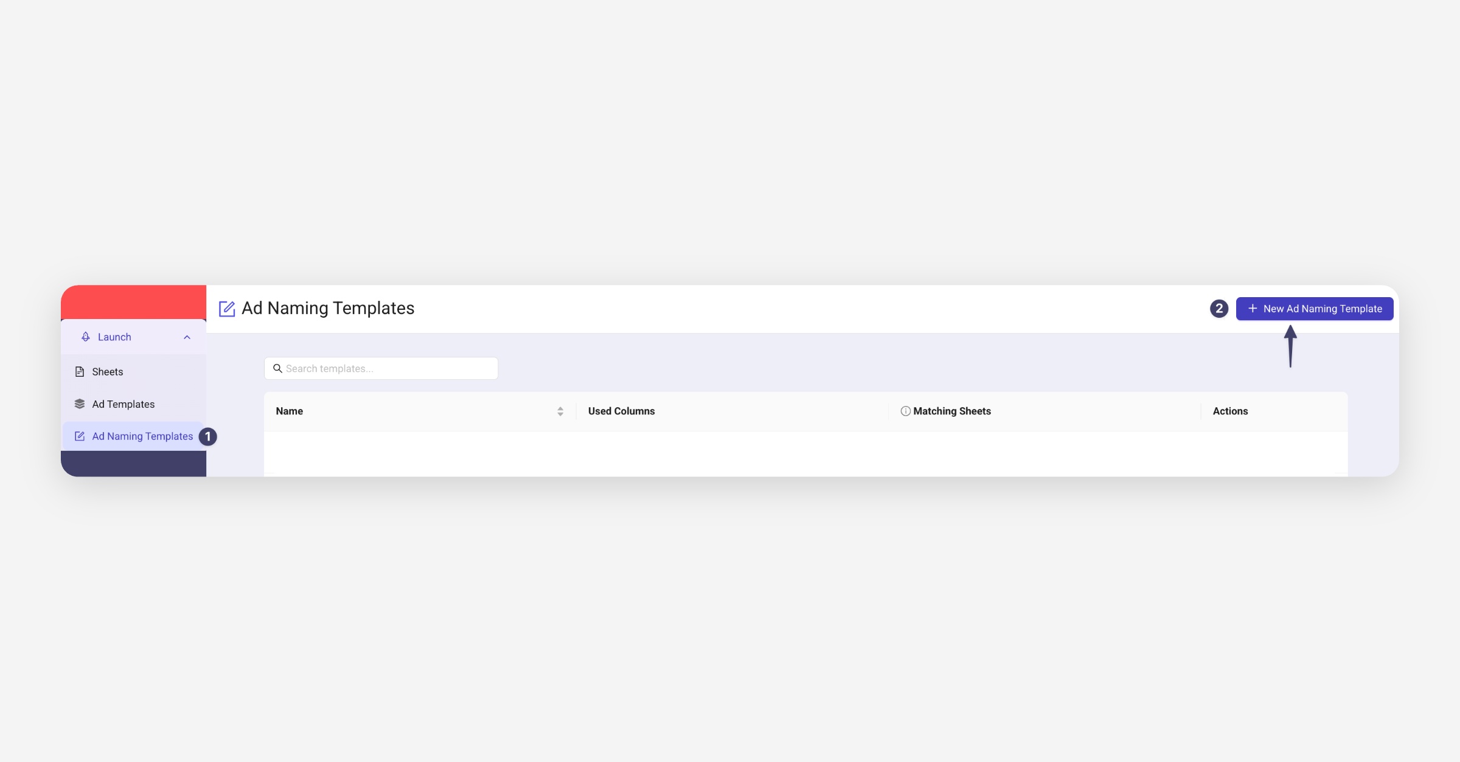1460x762 pixels.
Task: Click the Ad Templates layers icon
Action: pos(80,404)
